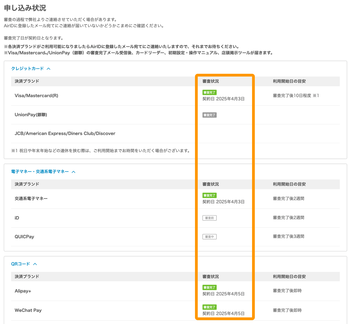
Task: Select the JCB/American Express/Diners Club/Discover row
Action: [65, 134]
